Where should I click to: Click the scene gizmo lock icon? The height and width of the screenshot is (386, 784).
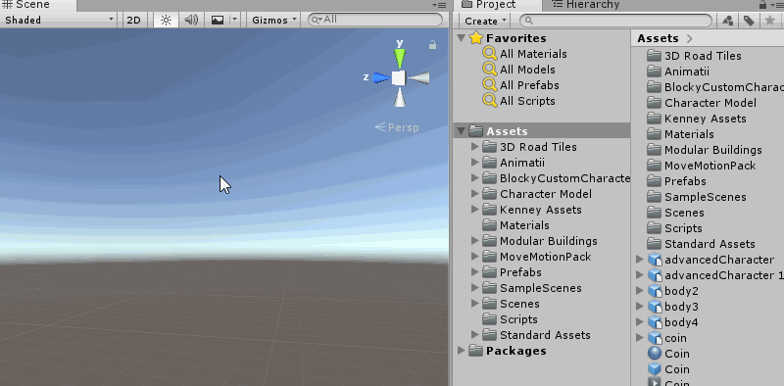click(432, 45)
